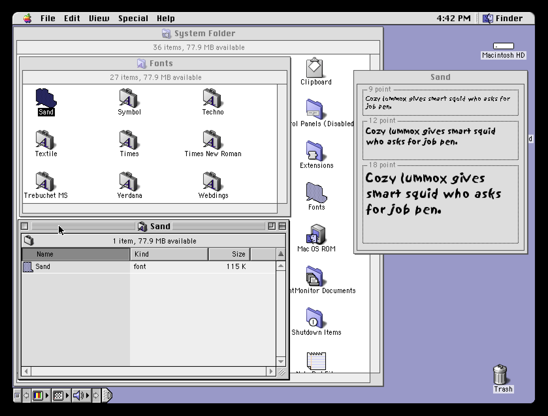The image size is (548, 416).
Task: Click the 12 point sample text
Action: [430, 136]
